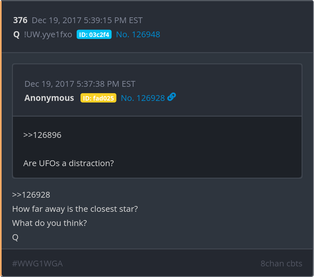This screenshot has height=277, width=314.
Task: Select post number 376 in the header
Action: point(20,21)
